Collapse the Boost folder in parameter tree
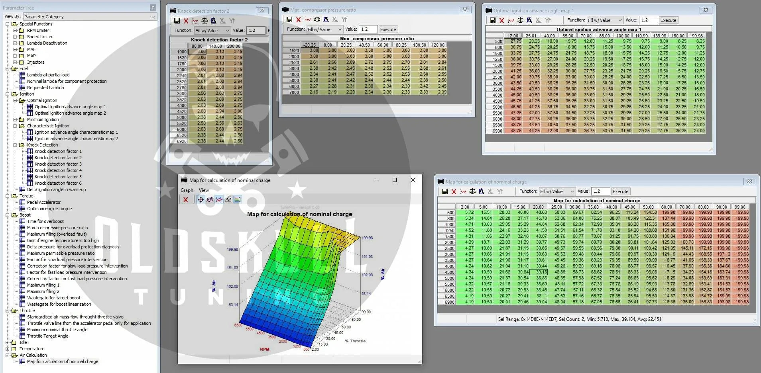Screen dimensions: 761x373 coord(8,215)
